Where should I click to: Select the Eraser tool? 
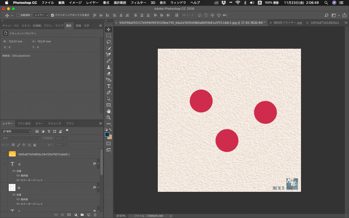coord(109,73)
